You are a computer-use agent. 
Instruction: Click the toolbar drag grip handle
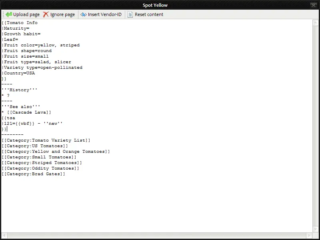[3, 14]
